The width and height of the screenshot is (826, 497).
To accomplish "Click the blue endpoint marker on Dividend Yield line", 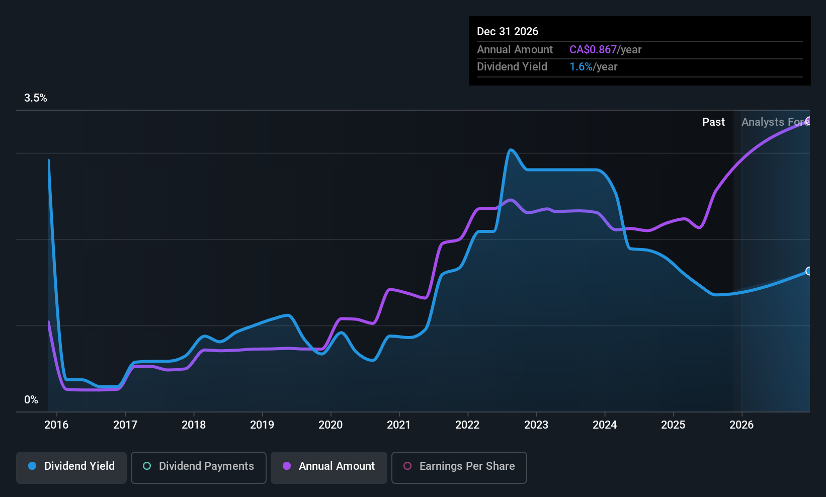I will tap(808, 271).
